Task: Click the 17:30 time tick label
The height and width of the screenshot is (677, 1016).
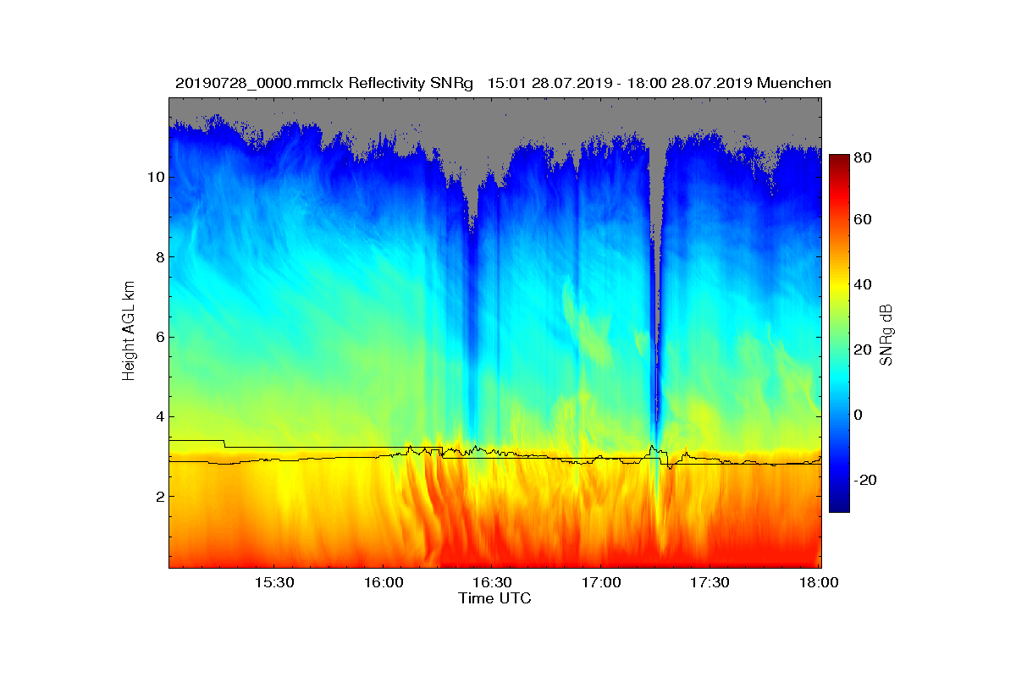Action: pos(710,583)
